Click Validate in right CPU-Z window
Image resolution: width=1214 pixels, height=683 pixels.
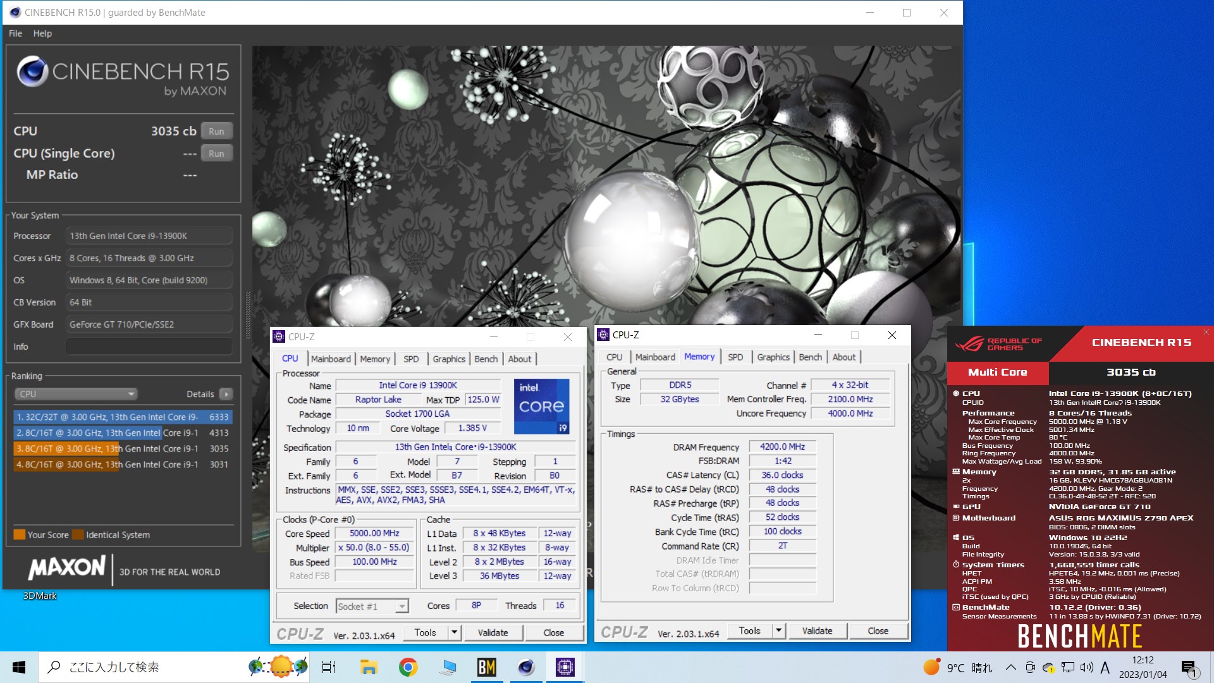click(x=817, y=631)
